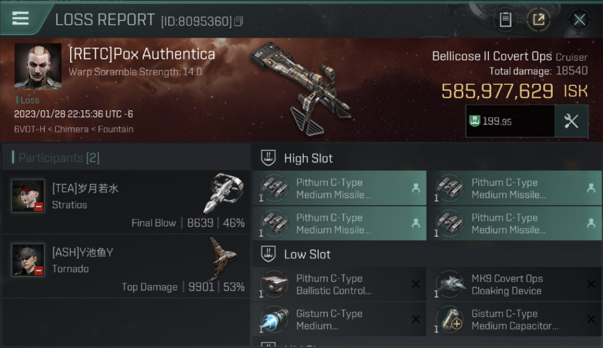
Task: Click the X on Pithum C-Type Ballistic Control
Action: point(416,284)
